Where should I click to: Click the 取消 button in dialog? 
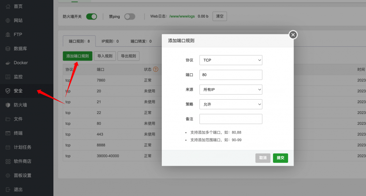point(263,158)
